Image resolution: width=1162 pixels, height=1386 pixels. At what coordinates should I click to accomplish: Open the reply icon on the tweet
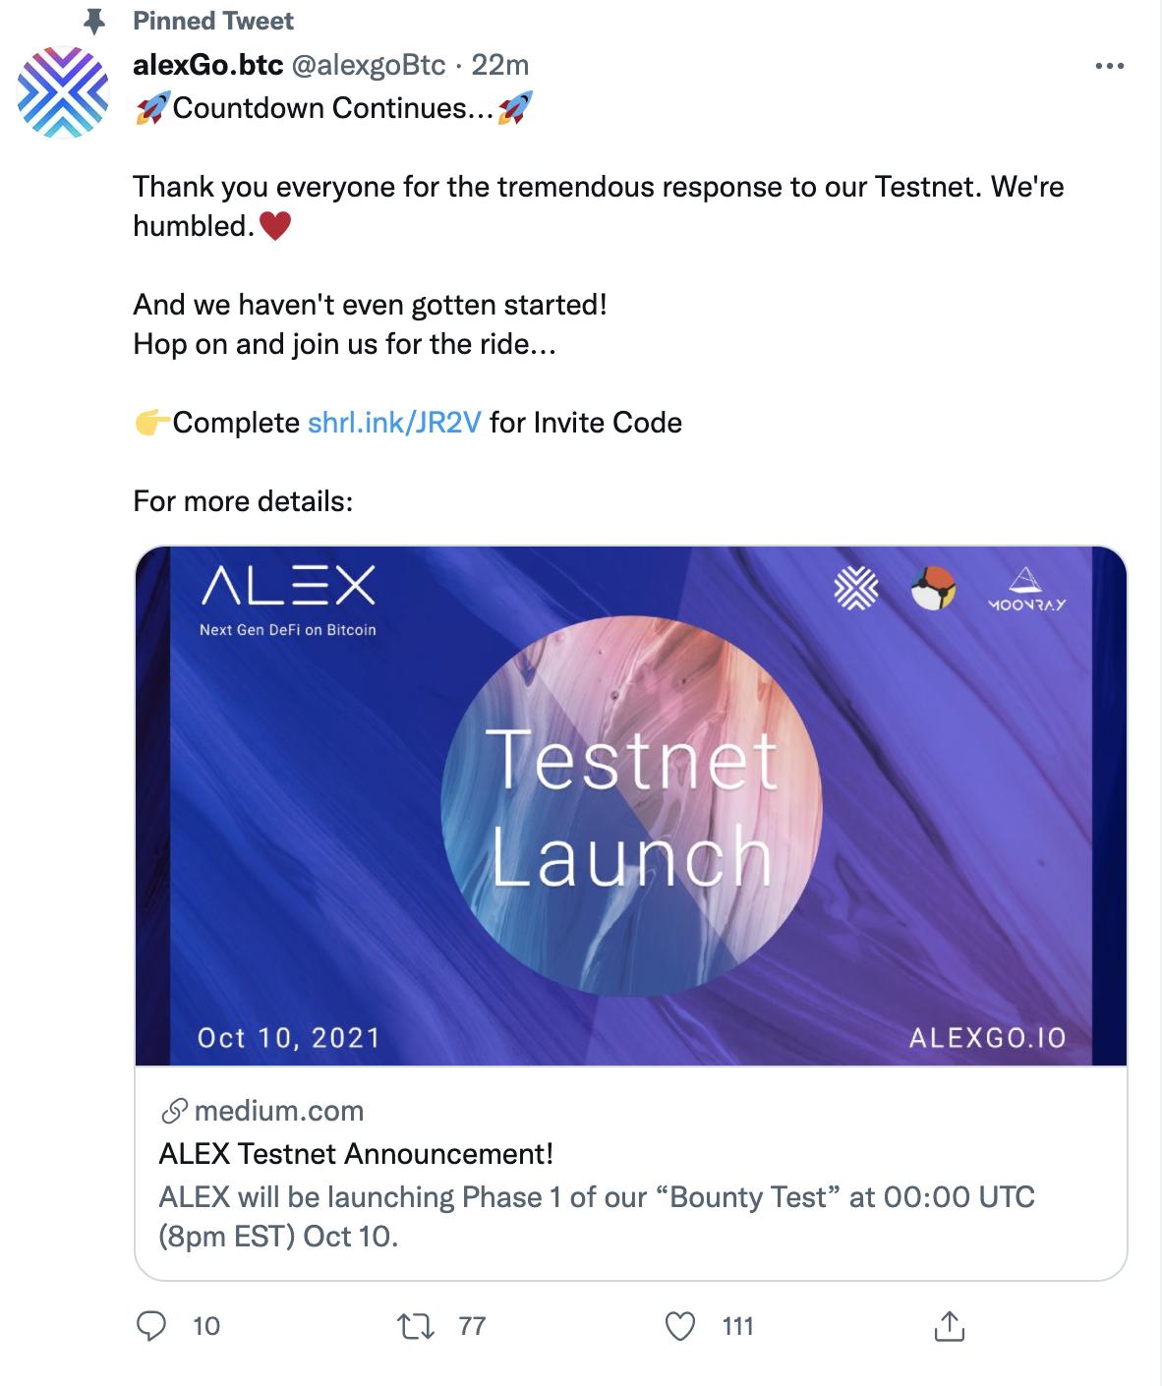[x=149, y=1327]
